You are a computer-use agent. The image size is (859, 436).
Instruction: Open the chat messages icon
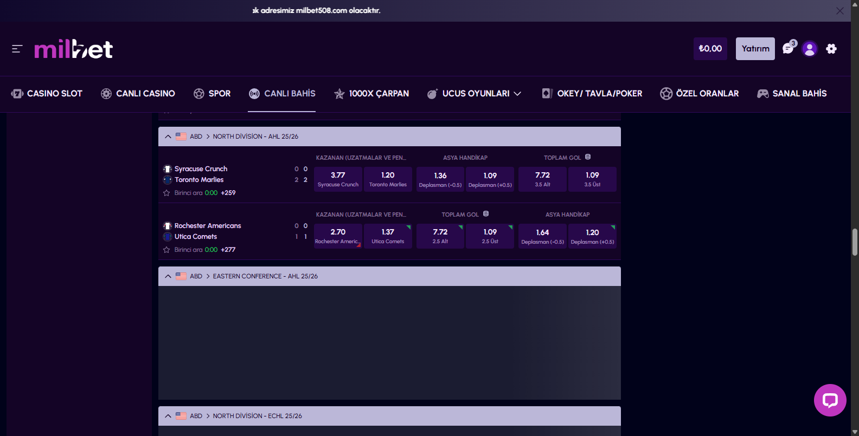point(789,48)
